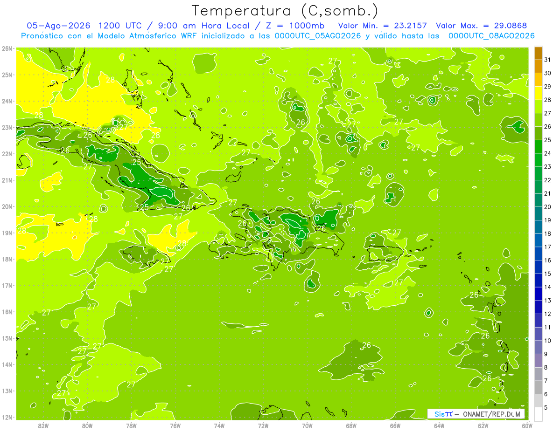Screen dimensions: 560x432
Task: Click the '20N' latitude axis label
Action: pos(7,206)
